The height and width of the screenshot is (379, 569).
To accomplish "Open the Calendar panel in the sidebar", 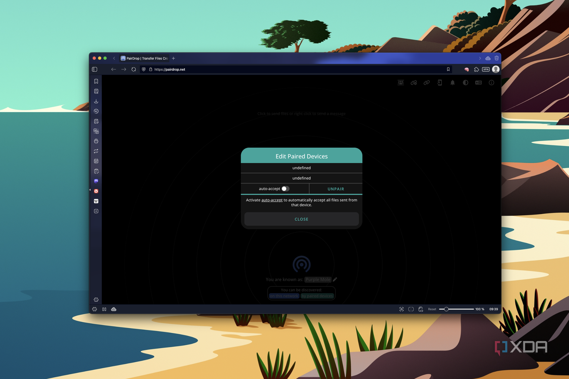I will click(x=96, y=161).
